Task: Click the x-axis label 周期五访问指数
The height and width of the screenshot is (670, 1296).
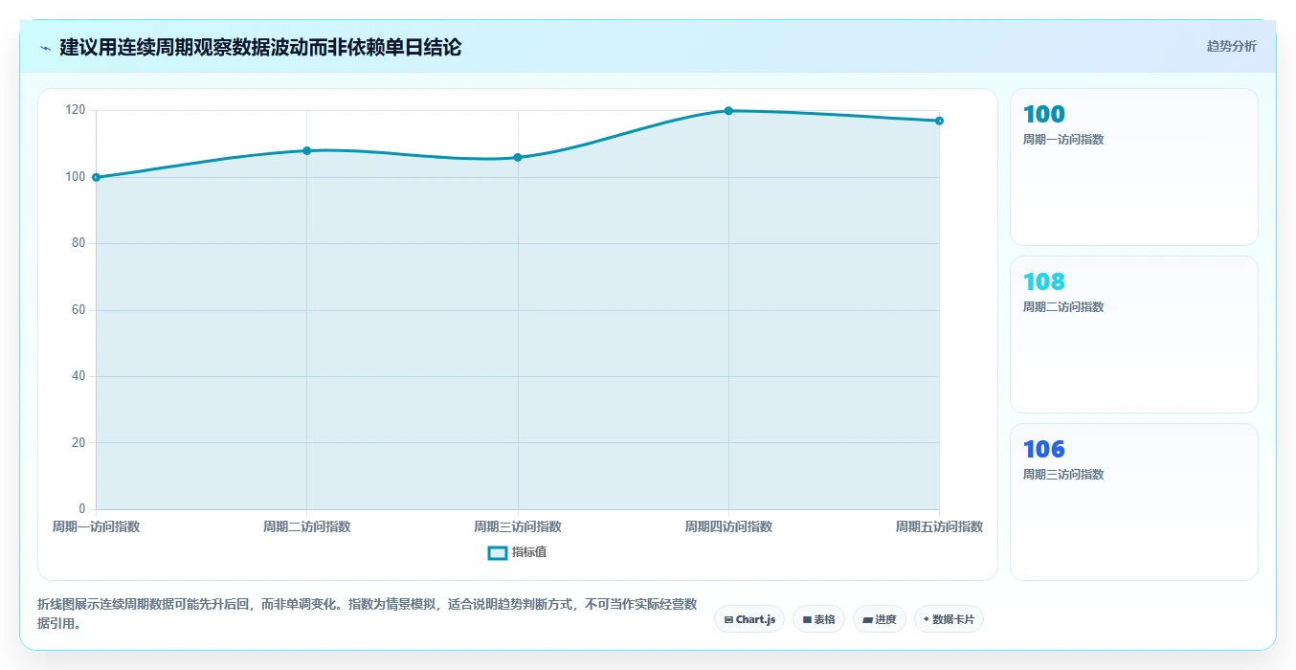Action: (x=939, y=526)
